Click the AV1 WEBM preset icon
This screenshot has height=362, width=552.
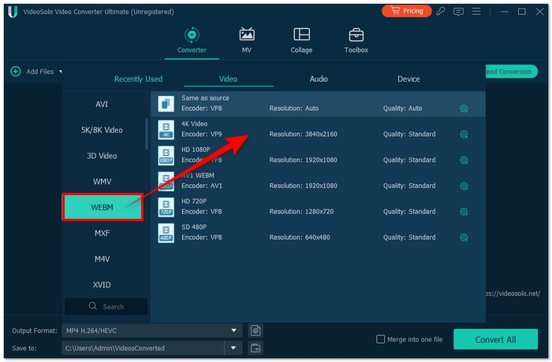pyautogui.click(x=166, y=181)
